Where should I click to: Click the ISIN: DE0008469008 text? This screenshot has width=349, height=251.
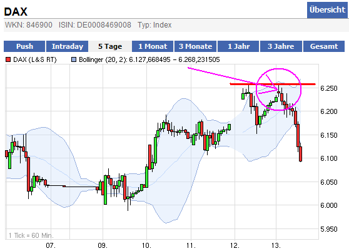pyautogui.click(x=95, y=25)
